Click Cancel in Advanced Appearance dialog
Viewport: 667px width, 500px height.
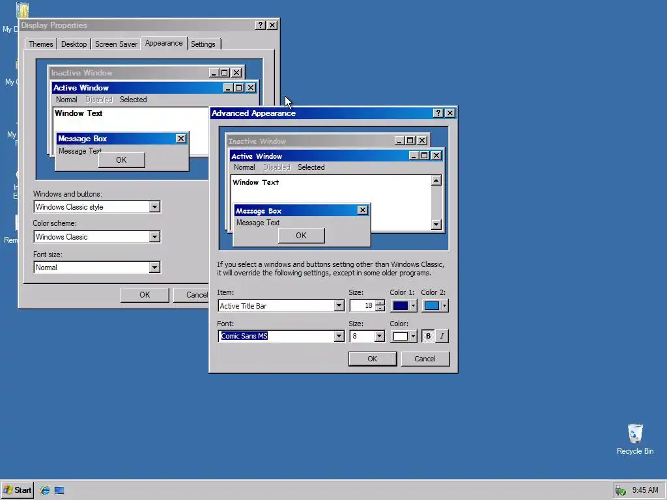pos(425,359)
